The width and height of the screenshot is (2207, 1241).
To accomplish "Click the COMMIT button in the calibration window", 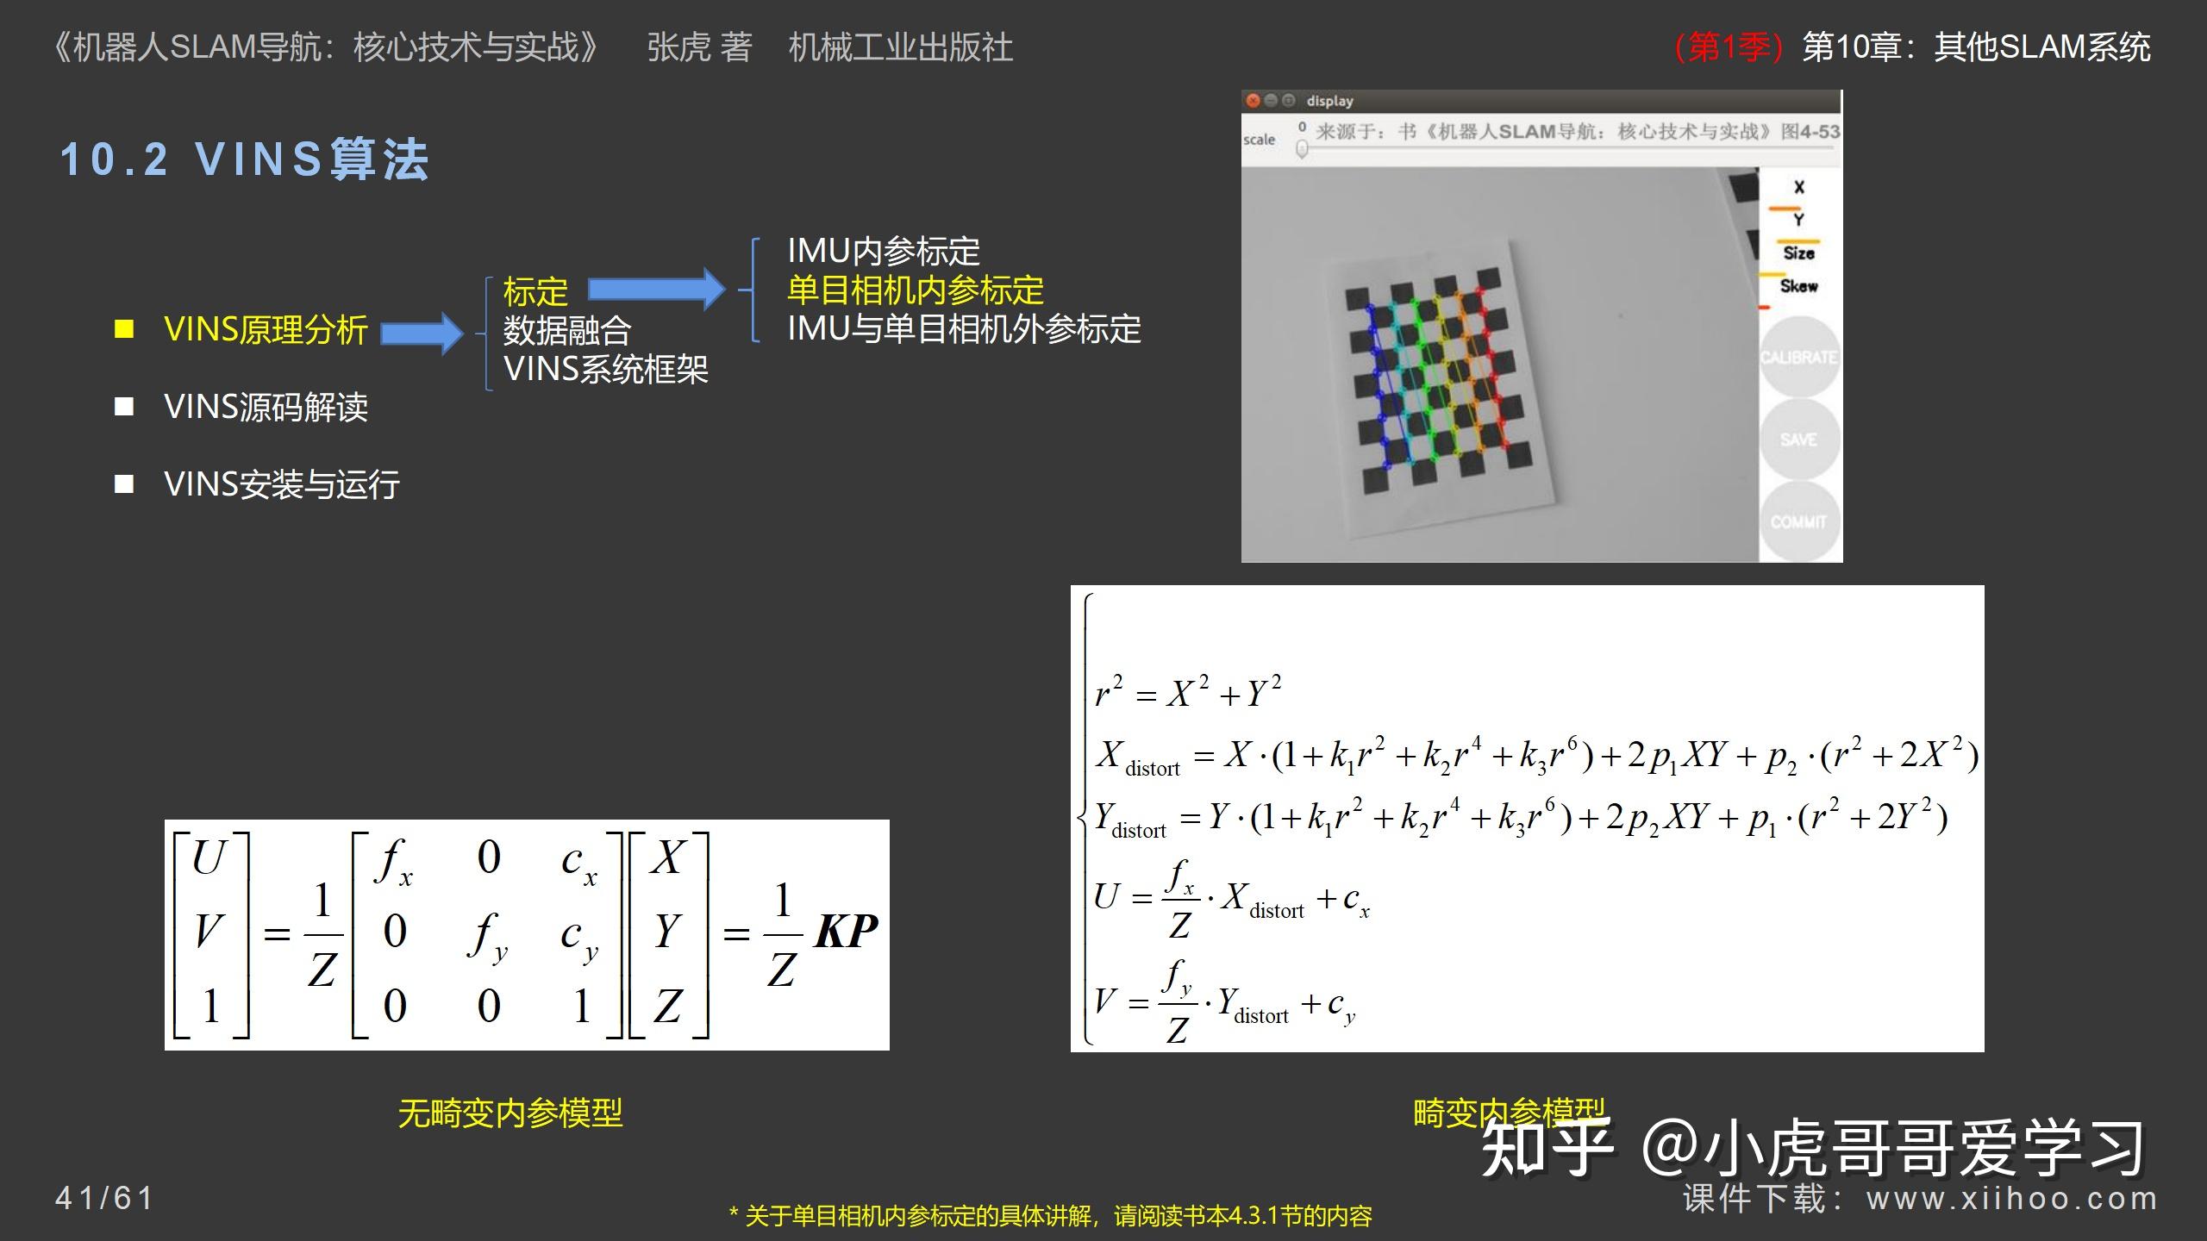I will click(x=1801, y=520).
